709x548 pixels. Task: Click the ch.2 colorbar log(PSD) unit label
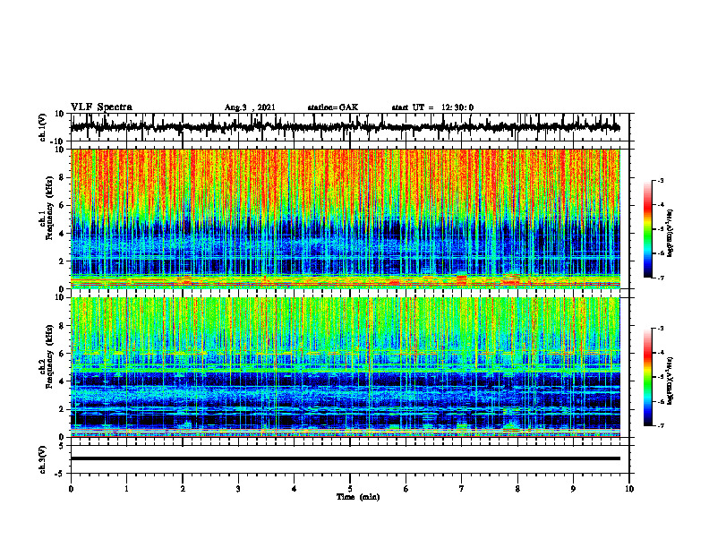point(670,381)
